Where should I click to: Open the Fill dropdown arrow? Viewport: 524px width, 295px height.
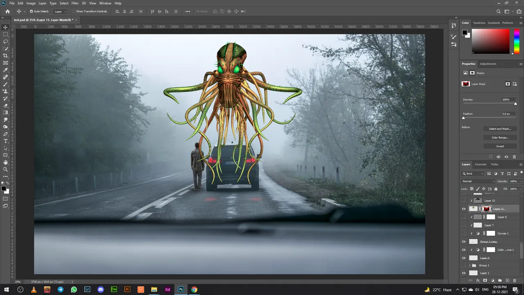(x=520, y=189)
